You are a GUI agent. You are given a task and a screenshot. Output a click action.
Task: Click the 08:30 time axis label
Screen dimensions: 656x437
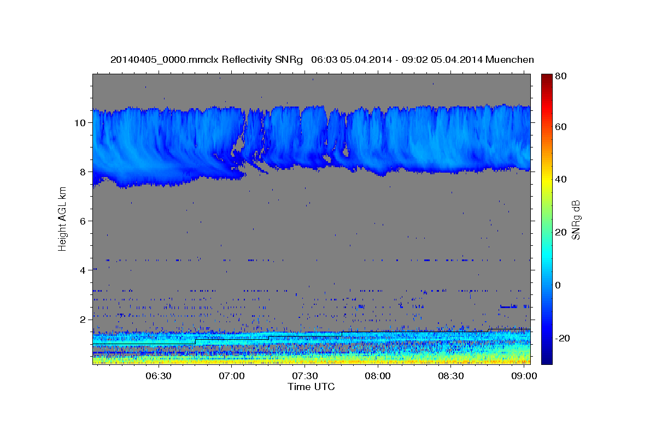451,376
